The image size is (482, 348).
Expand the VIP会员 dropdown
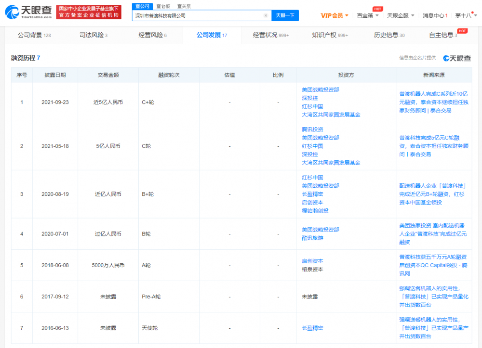tap(335, 15)
